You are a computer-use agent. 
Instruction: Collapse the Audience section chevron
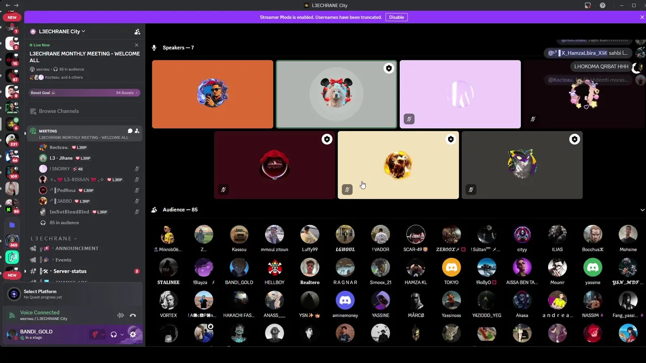click(642, 210)
